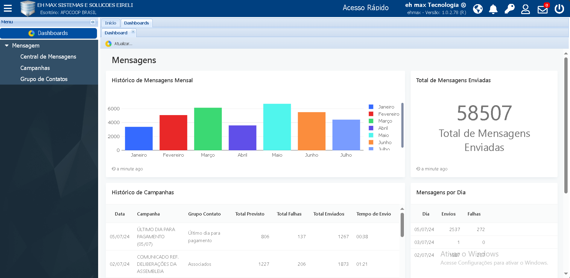Switch to the Início tab

[110, 23]
